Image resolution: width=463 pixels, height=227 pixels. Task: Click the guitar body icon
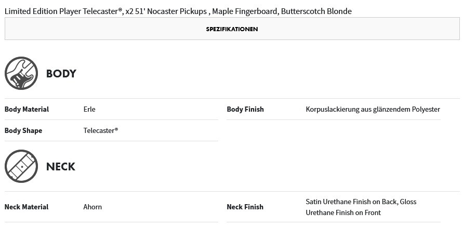tap(21, 73)
